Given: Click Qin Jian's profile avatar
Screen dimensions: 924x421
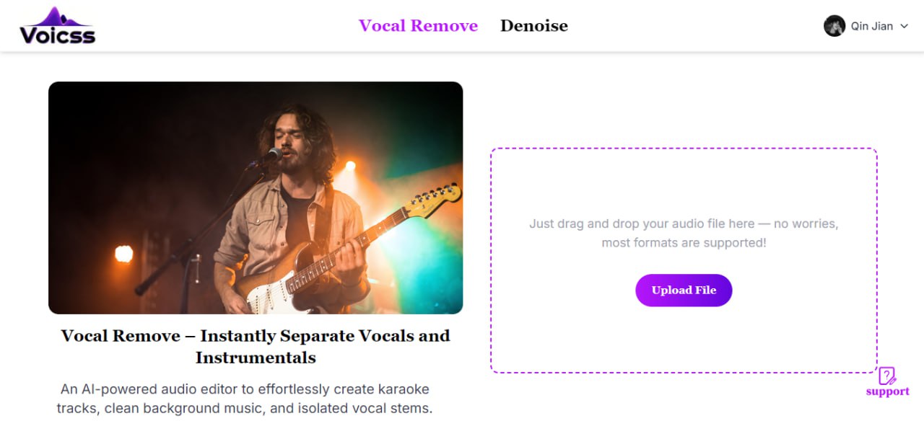Looking at the screenshot, I should click(834, 26).
